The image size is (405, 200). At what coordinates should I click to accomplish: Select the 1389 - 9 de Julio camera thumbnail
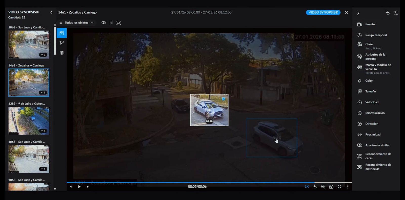29,120
